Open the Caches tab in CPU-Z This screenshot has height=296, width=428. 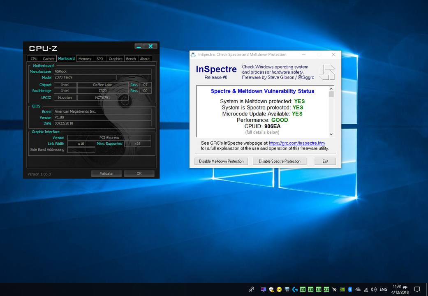49,59
